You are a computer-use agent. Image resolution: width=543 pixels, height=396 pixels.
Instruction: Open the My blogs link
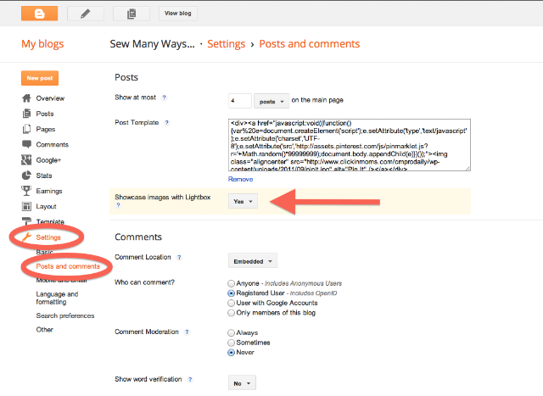(42, 44)
